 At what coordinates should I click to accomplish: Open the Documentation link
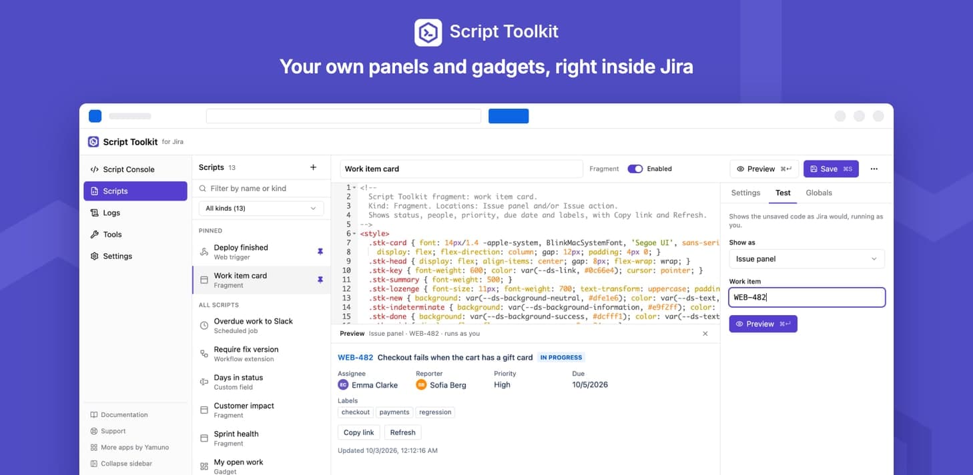(x=119, y=414)
